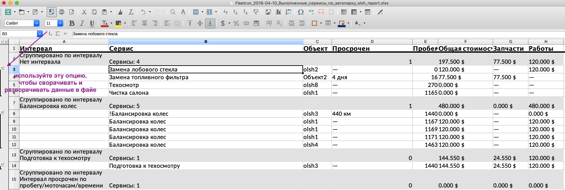The height and width of the screenshot is (190, 565).
Task: Click the Insert Image icon
Action: click(x=268, y=12)
